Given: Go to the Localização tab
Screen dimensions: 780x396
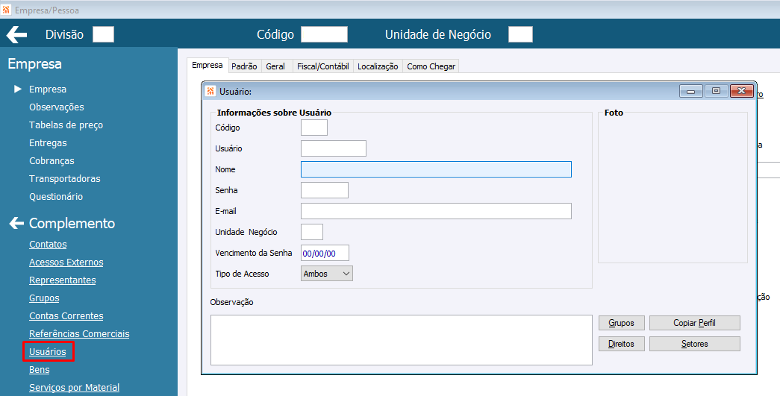Looking at the screenshot, I should tap(378, 66).
